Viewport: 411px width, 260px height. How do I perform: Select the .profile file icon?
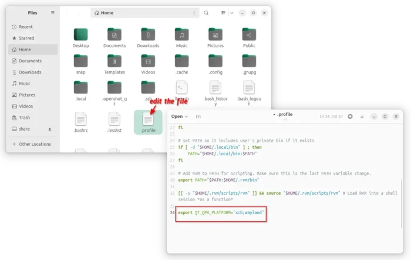148,119
